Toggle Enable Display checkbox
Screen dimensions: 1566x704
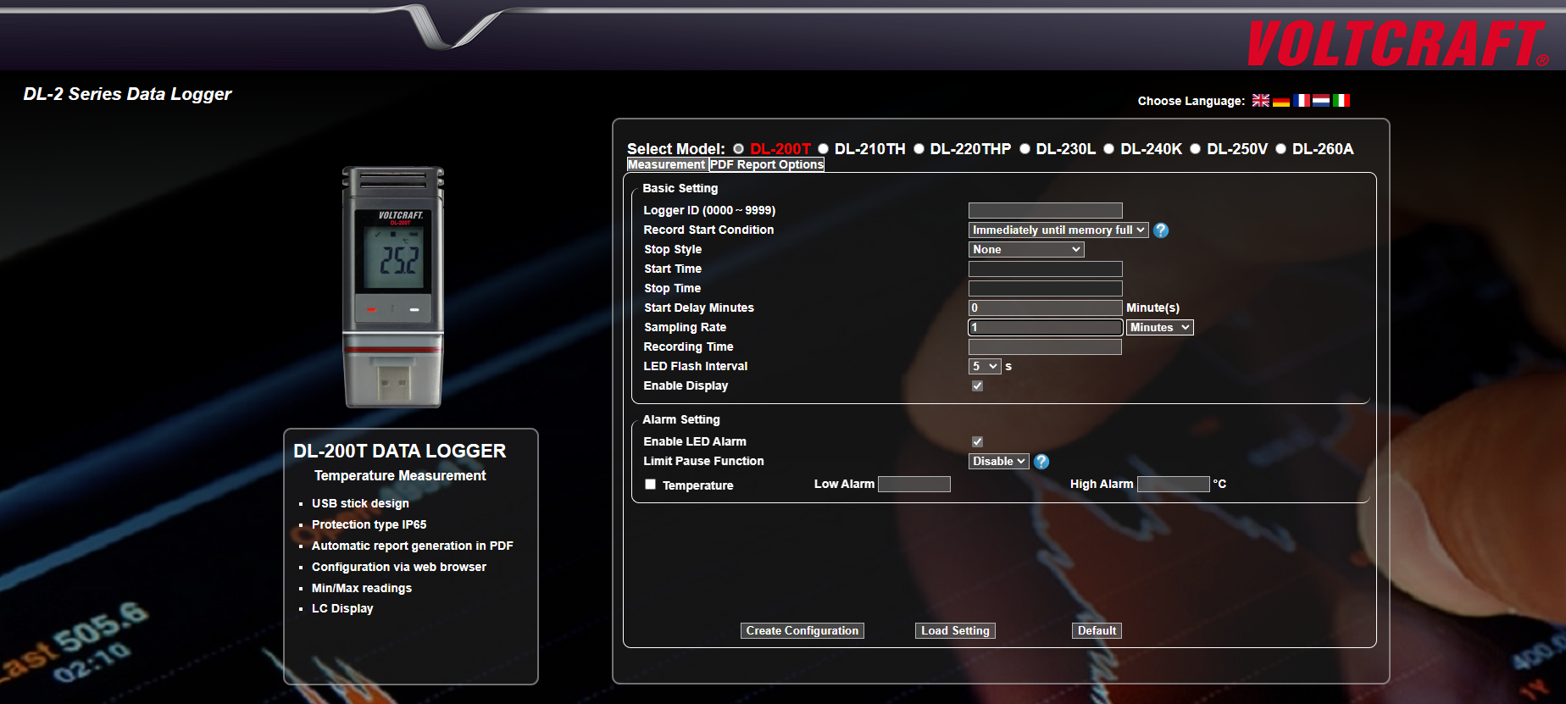(x=977, y=385)
